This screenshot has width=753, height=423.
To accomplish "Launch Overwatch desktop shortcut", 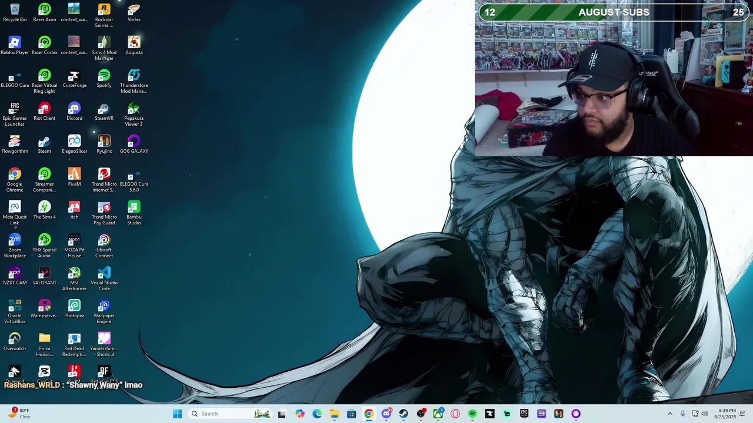I will point(15,342).
